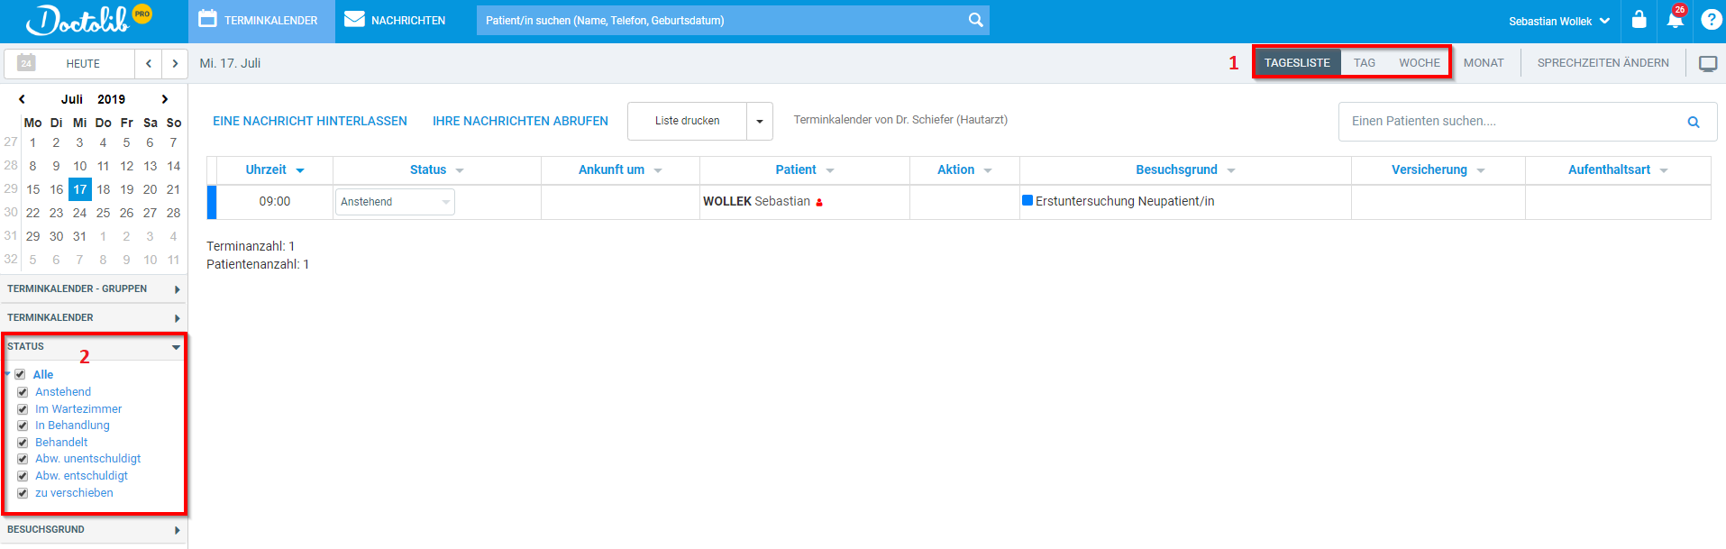Open the Anstehend status dropdown in the 09:00 row
Image resolution: width=1726 pixels, height=549 pixels.
pyautogui.click(x=395, y=202)
